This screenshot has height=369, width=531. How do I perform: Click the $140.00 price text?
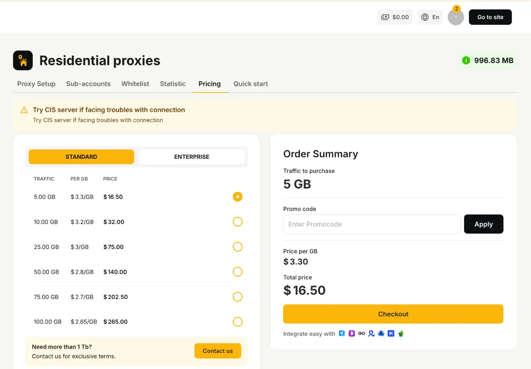[115, 272]
